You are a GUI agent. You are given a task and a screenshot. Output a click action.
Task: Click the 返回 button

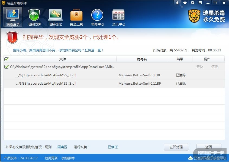tap(209, 147)
